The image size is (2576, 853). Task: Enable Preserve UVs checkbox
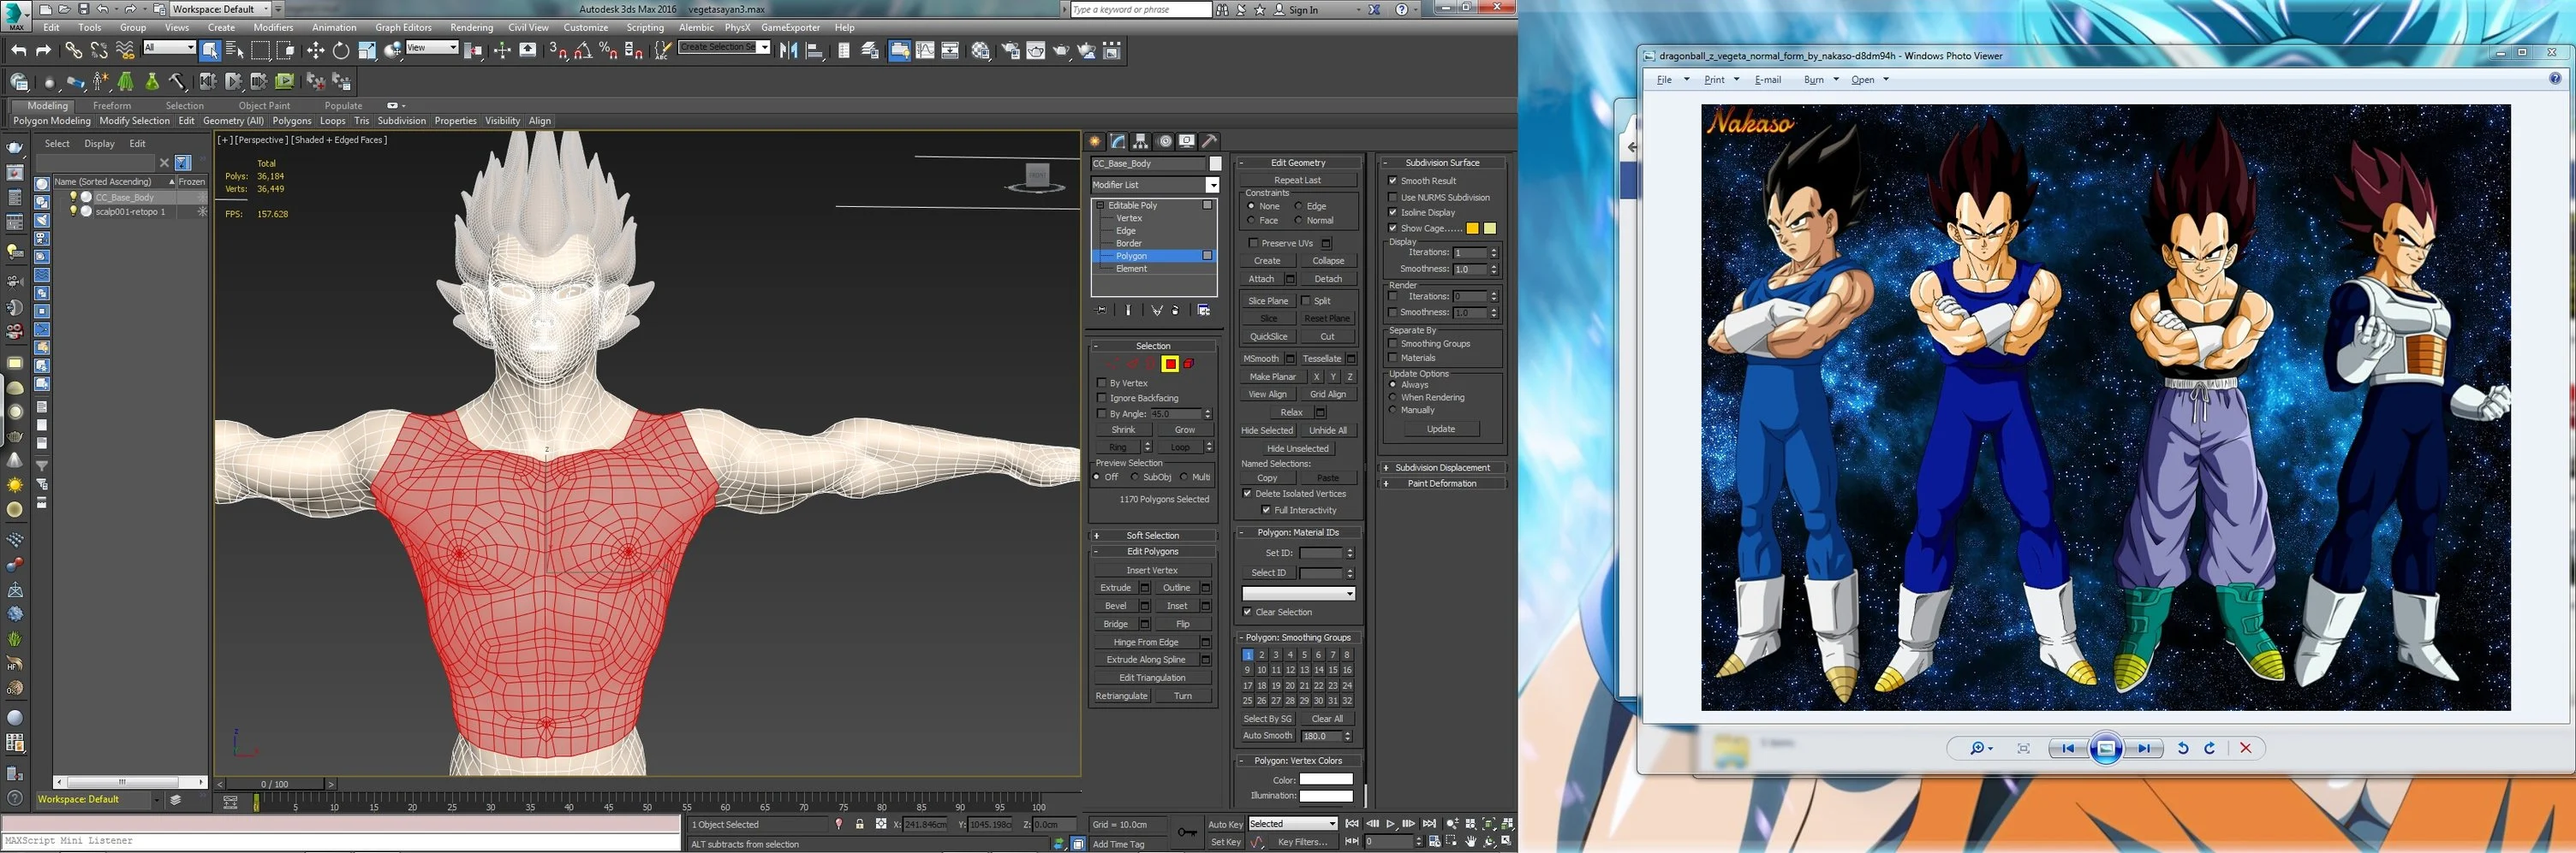pos(1253,243)
